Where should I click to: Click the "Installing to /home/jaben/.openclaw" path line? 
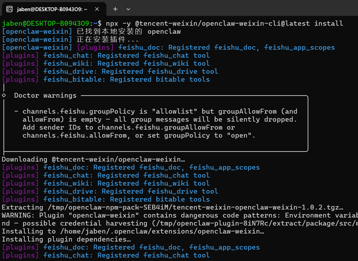[133, 231]
